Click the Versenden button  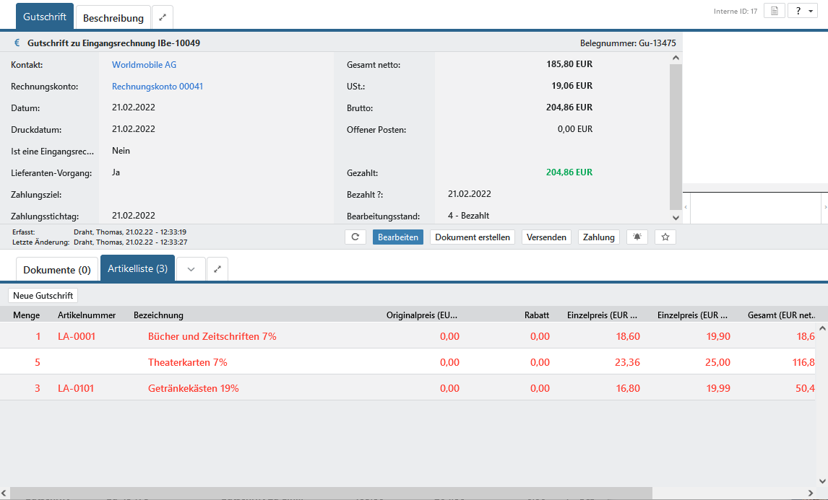point(546,237)
